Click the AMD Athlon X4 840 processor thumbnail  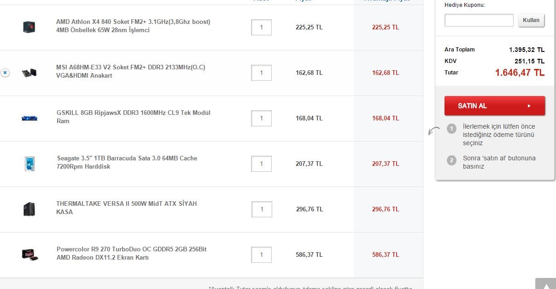point(29,27)
